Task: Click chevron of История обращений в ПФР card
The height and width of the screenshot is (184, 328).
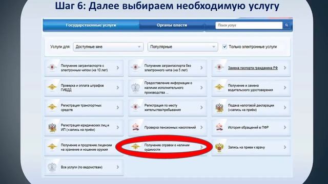Action: pyautogui.click(x=285, y=127)
